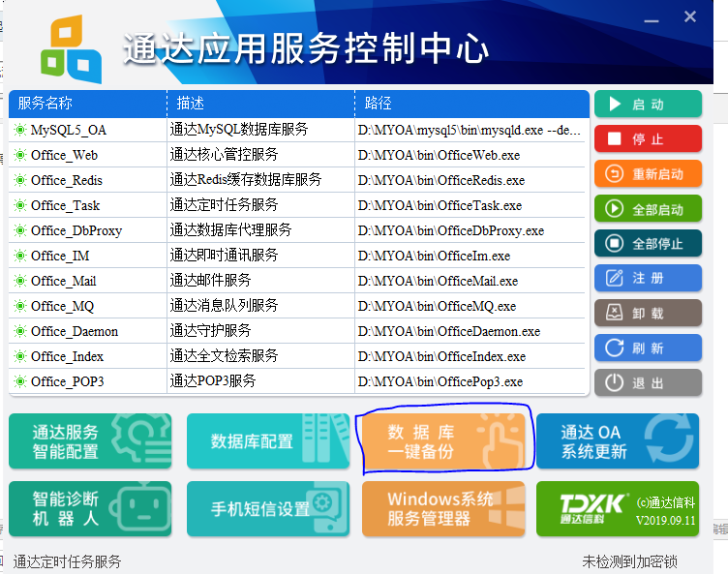This screenshot has width=728, height=575.
Task: Click description 通达POP3服务
Action: pos(213,380)
